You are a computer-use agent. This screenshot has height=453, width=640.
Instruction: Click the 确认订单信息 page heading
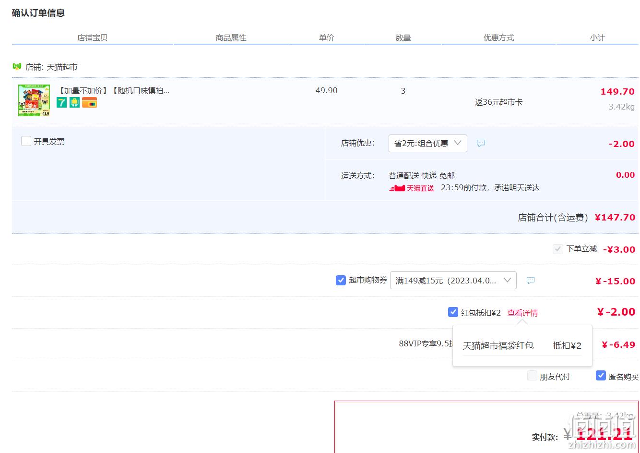coord(38,13)
